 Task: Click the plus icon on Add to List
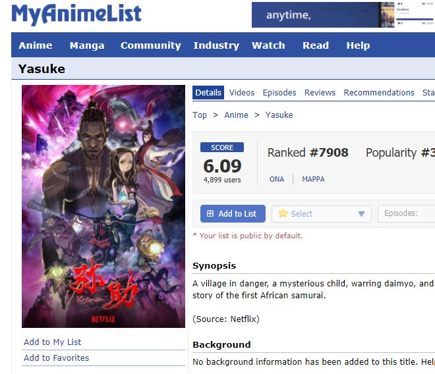[x=210, y=213]
